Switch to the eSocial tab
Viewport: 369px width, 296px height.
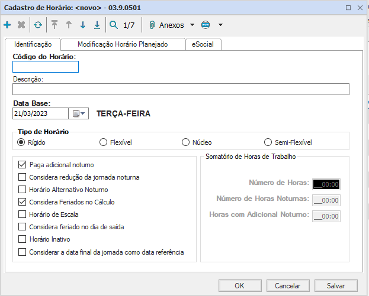204,44
